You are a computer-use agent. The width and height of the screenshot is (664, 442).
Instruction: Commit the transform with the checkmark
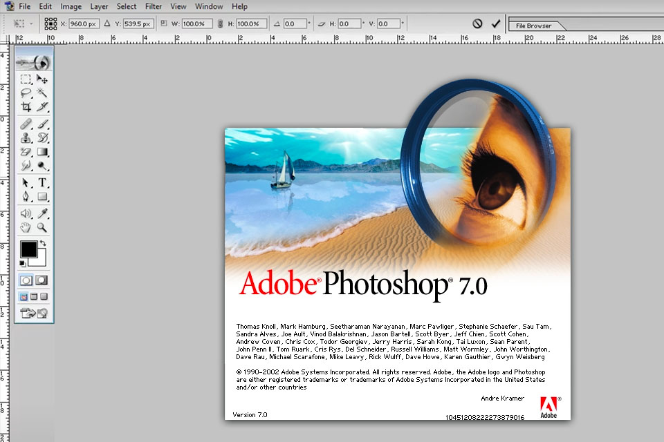(x=495, y=22)
